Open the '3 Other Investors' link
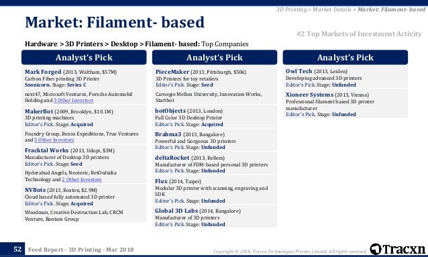 click(x=73, y=100)
